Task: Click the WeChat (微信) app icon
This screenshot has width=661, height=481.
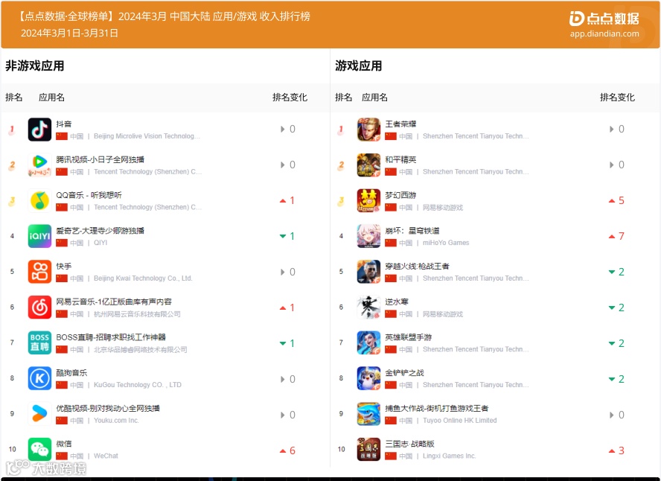Action: [39, 450]
